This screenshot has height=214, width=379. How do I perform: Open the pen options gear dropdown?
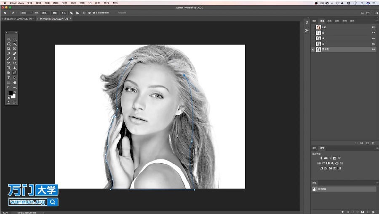(89, 13)
